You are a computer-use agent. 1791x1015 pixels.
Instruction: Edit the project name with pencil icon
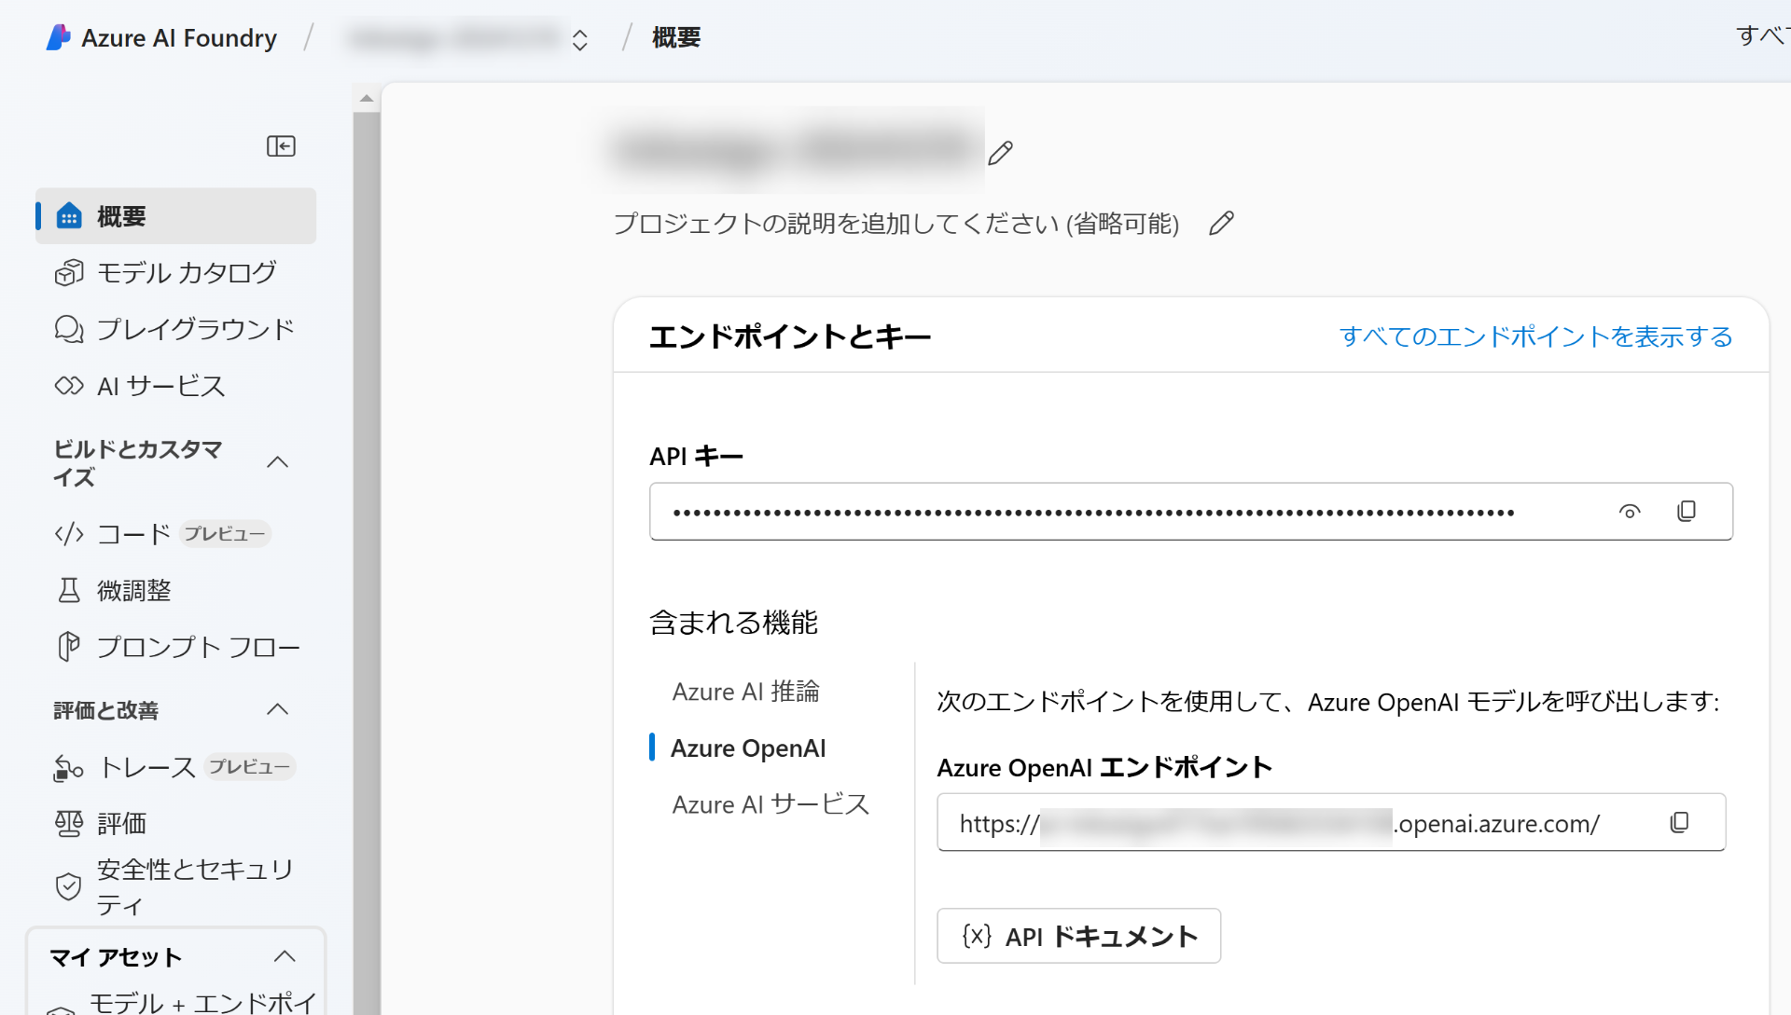[999, 153]
